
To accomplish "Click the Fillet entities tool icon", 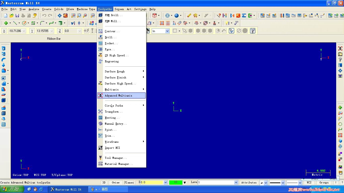I will [x=42, y=23].
